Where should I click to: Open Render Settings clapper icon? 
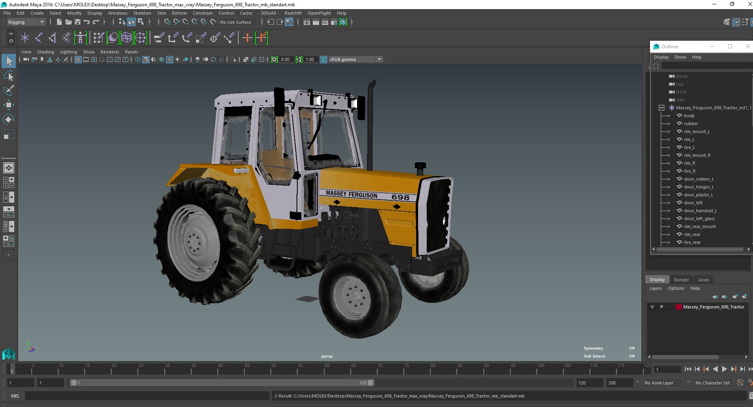334,22
